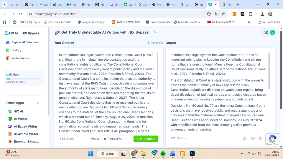Click the green Humanize button
The width and height of the screenshot is (283, 159).
146,139
